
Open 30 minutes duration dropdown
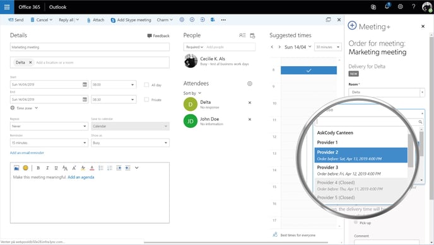pos(328,47)
